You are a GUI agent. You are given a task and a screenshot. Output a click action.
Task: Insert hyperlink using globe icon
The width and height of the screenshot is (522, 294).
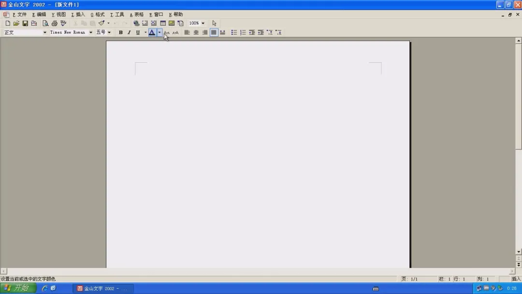pos(136,23)
